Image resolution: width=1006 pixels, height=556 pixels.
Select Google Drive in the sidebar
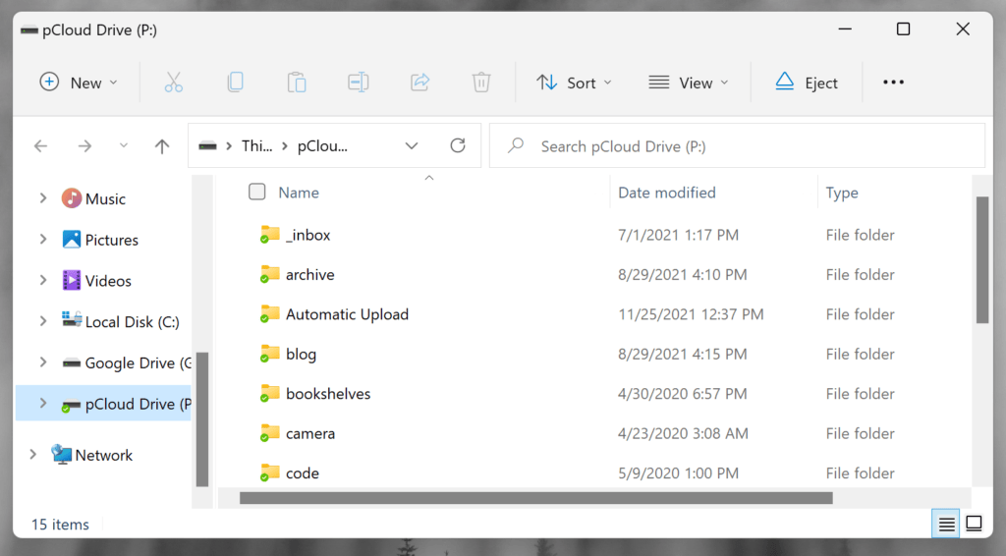138,362
